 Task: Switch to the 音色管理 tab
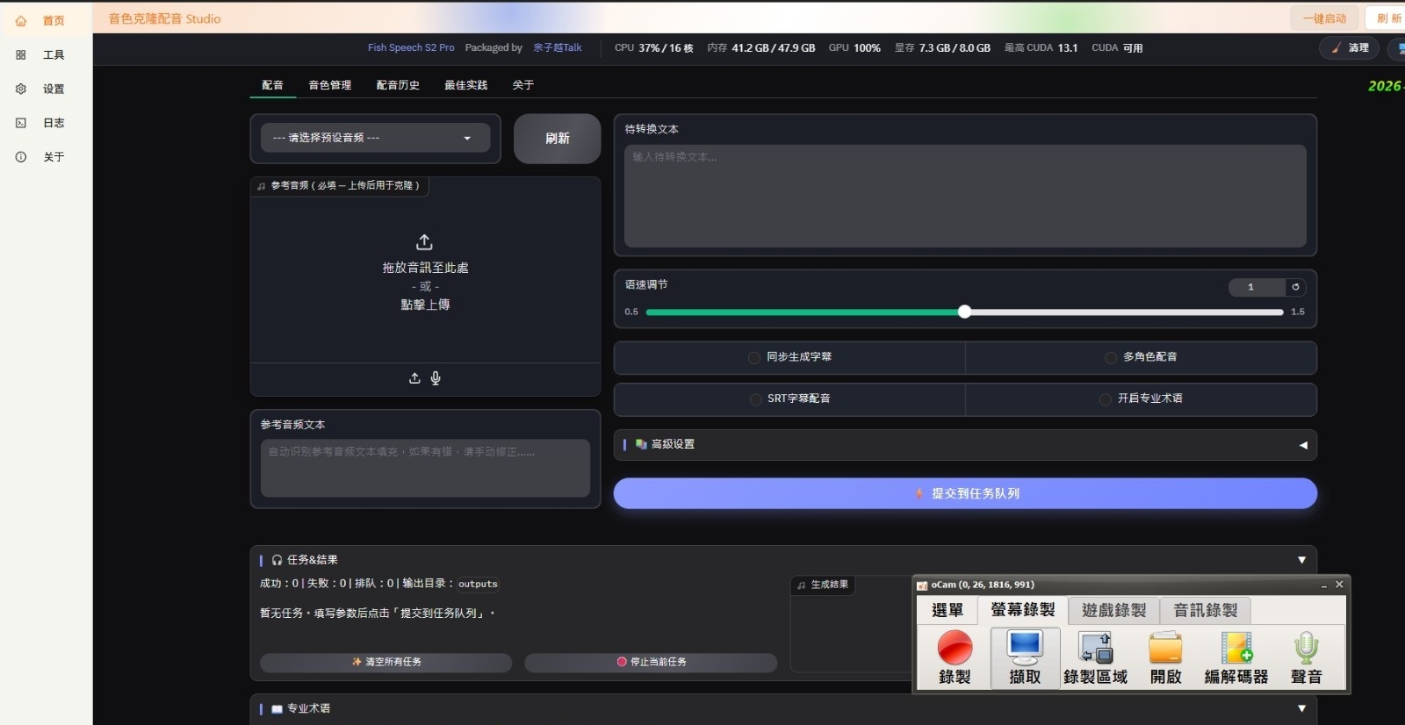point(329,85)
